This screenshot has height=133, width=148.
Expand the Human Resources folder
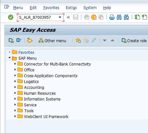click(15, 93)
